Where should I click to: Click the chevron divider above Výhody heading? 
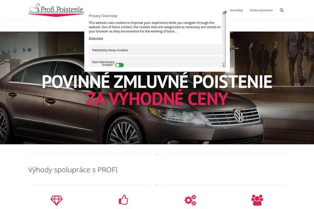coord(157,155)
